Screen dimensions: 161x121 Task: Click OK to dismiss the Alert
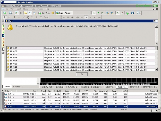82,74
